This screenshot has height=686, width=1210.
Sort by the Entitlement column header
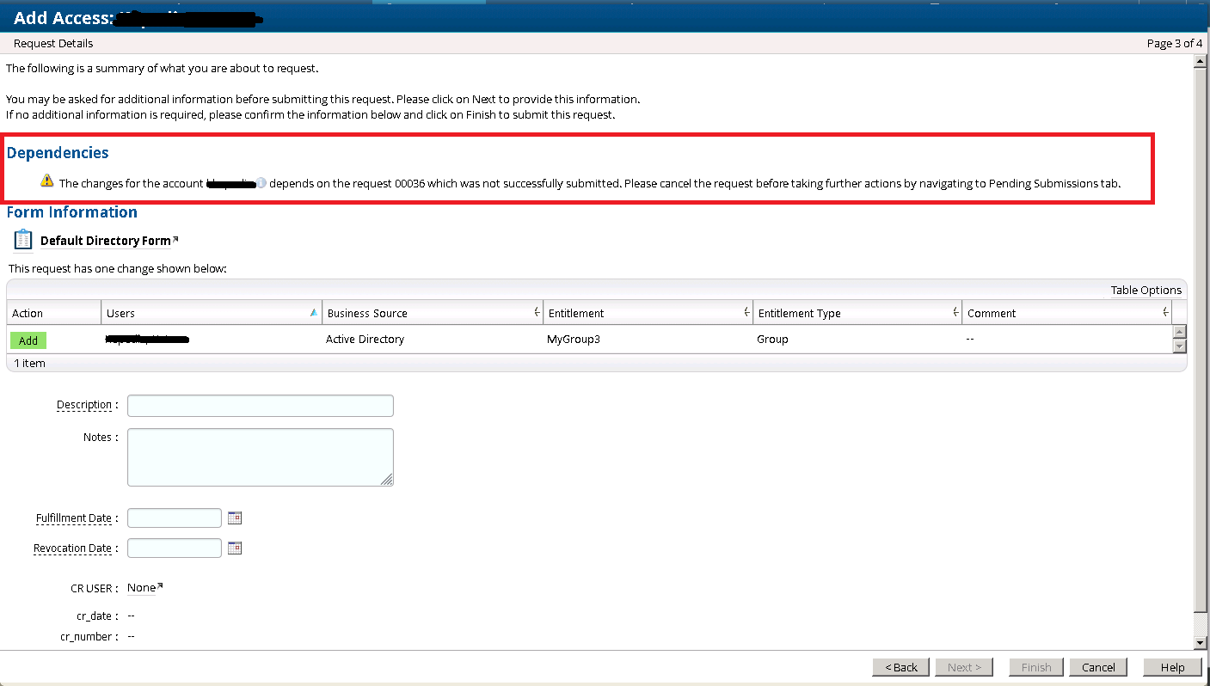(647, 314)
